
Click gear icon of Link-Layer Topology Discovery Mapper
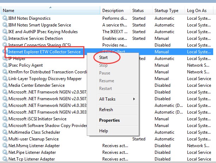click(x=5, y=79)
